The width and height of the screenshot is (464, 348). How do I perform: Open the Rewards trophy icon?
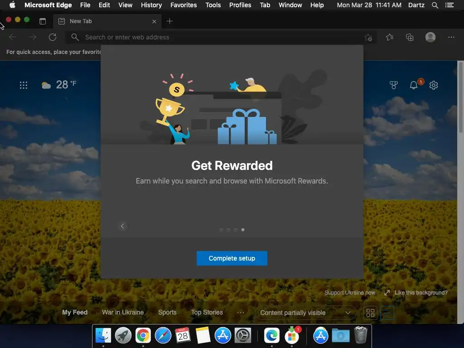click(x=394, y=85)
